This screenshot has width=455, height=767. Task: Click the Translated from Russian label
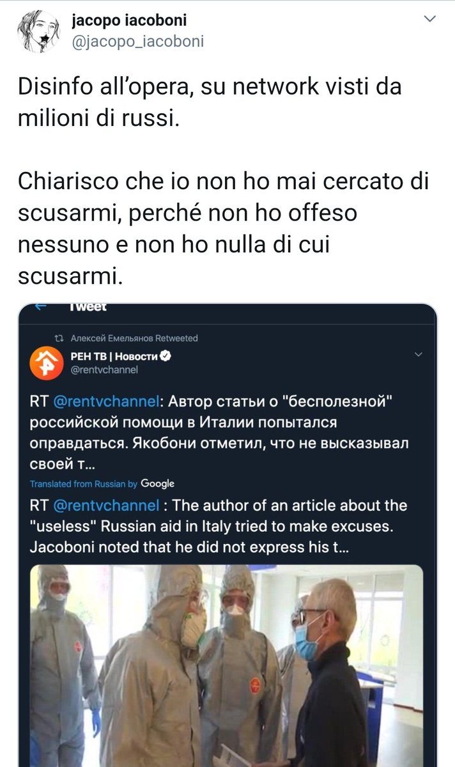(x=84, y=484)
